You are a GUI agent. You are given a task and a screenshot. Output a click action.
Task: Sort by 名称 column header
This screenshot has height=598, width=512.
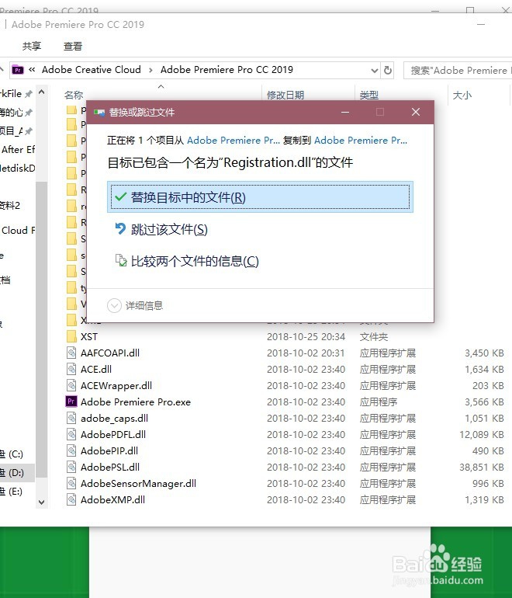[74, 95]
